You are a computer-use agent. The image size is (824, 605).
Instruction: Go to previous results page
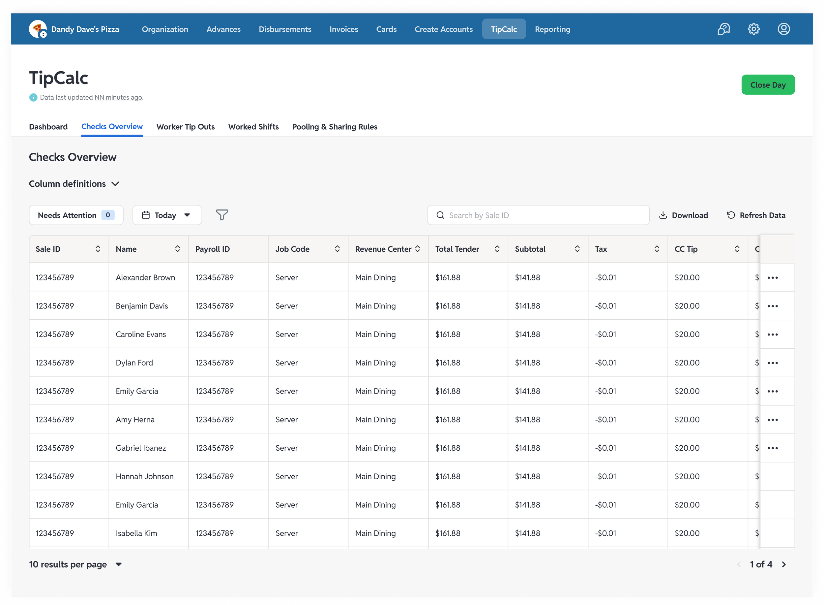(x=739, y=564)
